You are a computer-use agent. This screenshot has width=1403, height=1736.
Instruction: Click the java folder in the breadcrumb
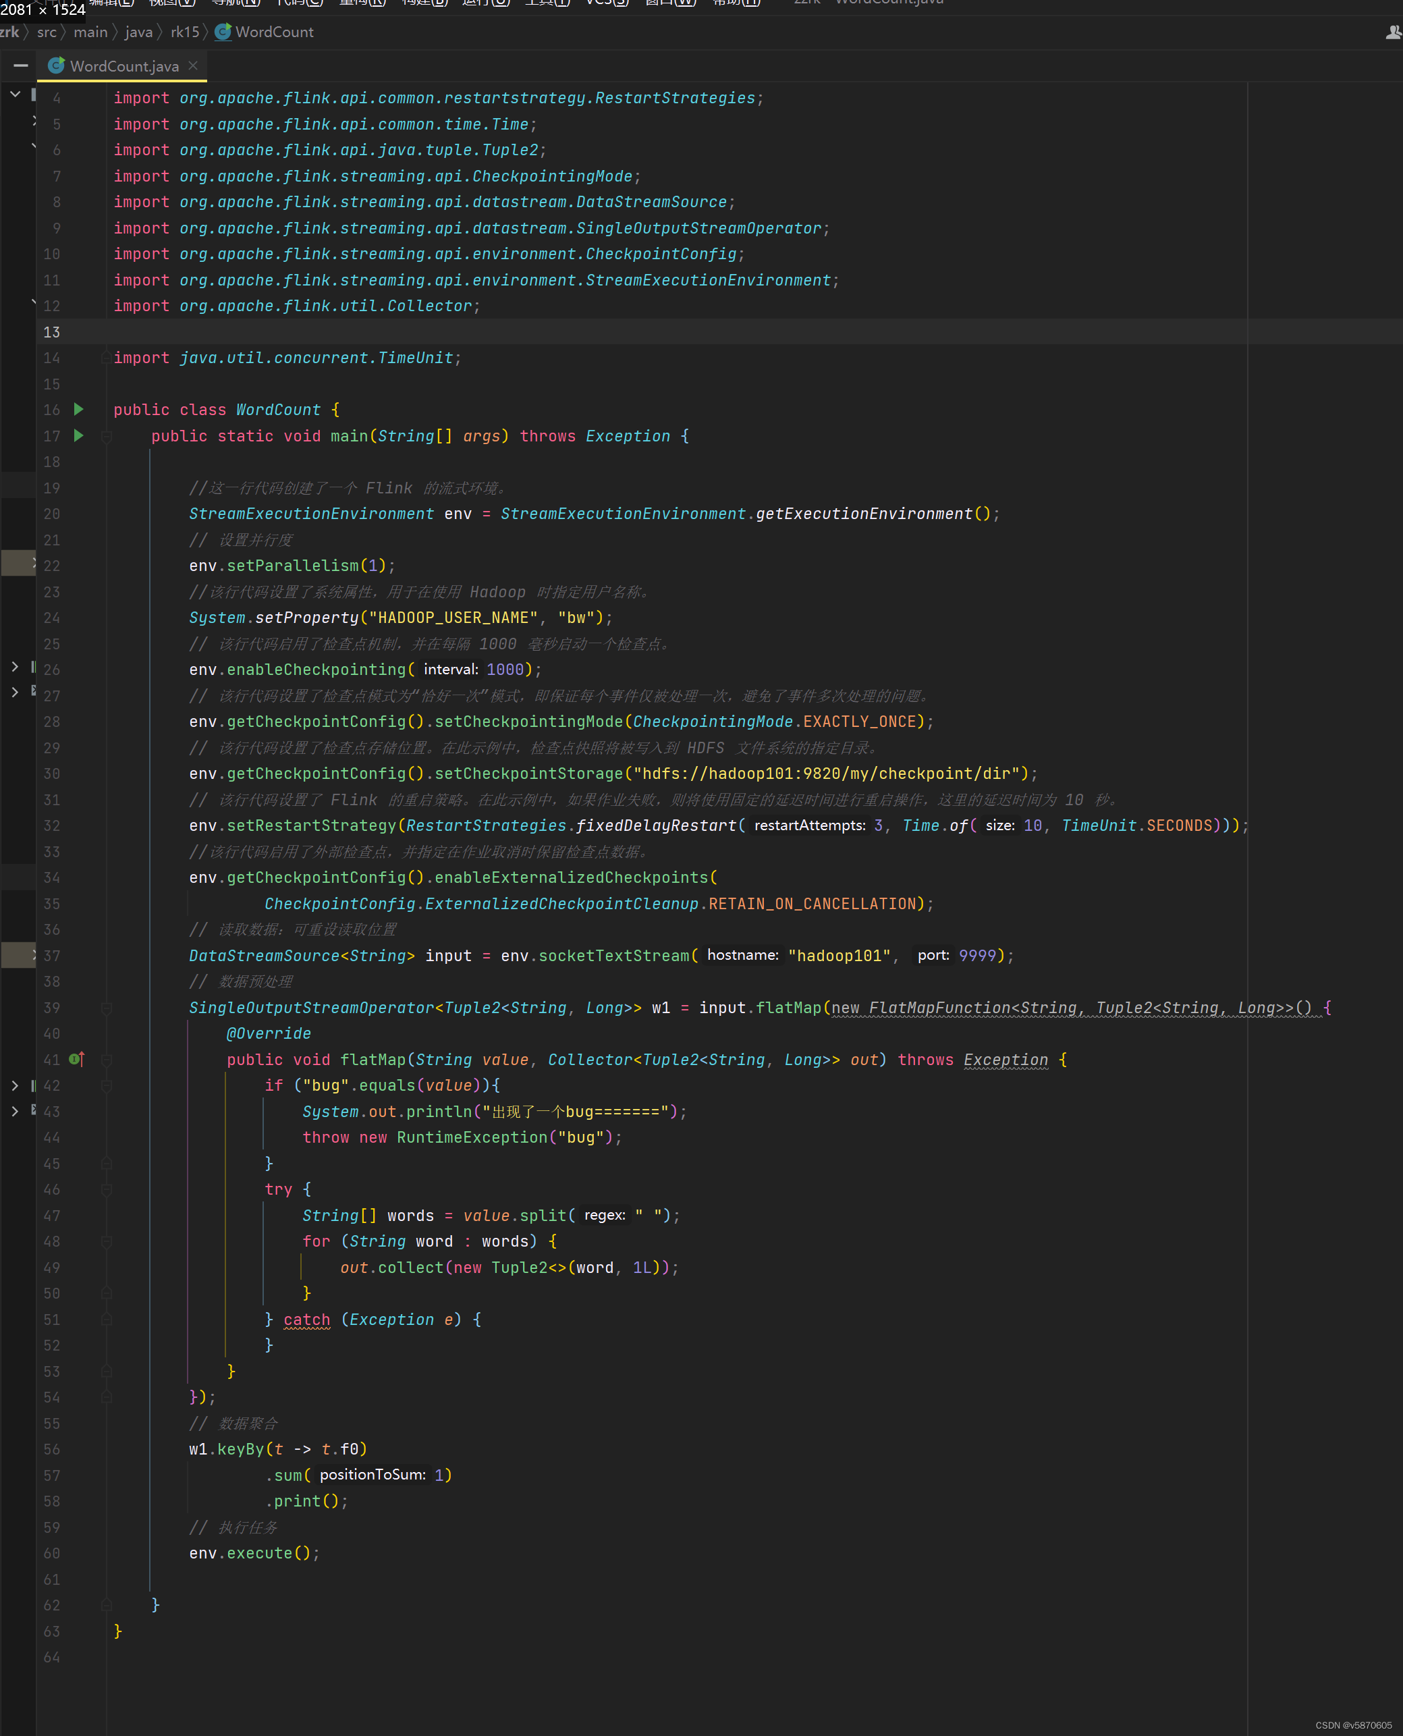click(x=138, y=32)
